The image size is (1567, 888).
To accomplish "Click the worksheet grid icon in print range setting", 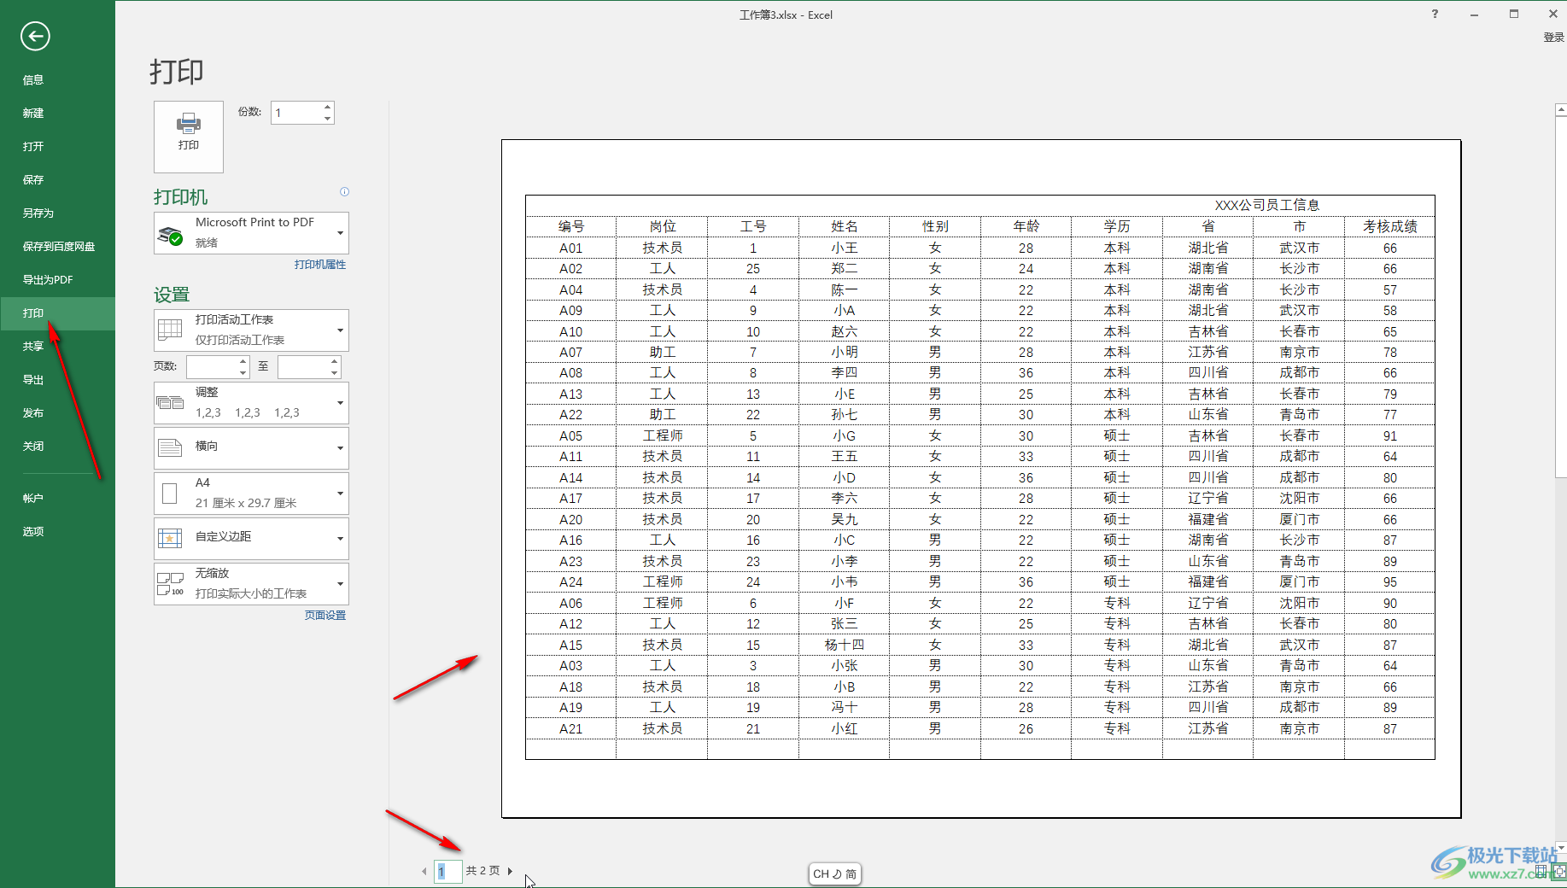I will (170, 330).
